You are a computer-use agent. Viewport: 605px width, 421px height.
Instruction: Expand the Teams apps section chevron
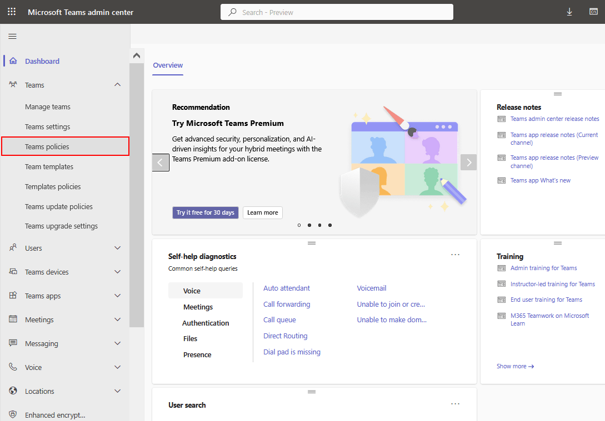(x=118, y=296)
